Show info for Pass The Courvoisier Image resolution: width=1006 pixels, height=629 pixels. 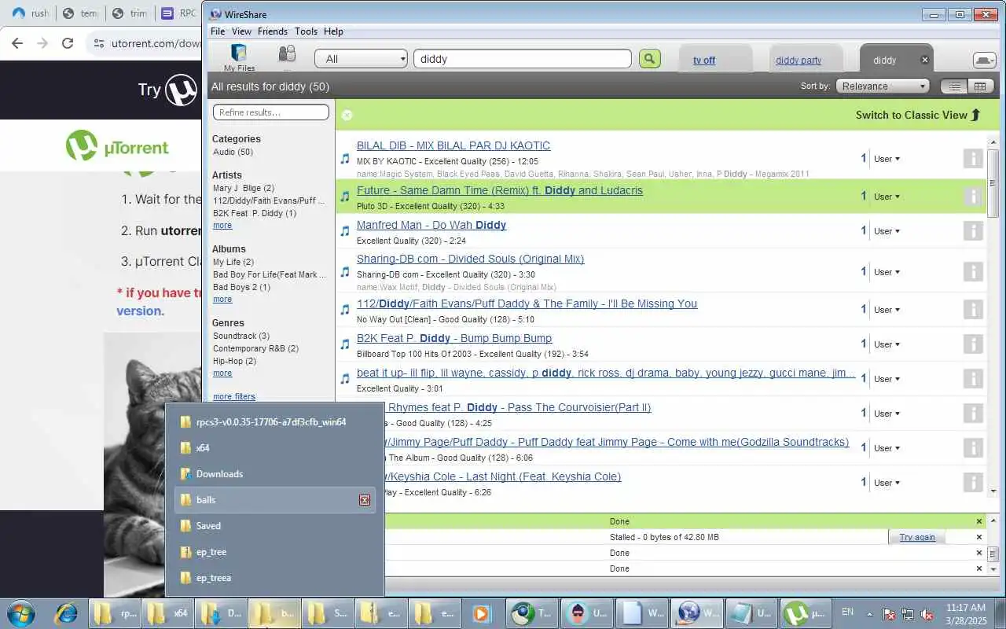pyautogui.click(x=973, y=414)
